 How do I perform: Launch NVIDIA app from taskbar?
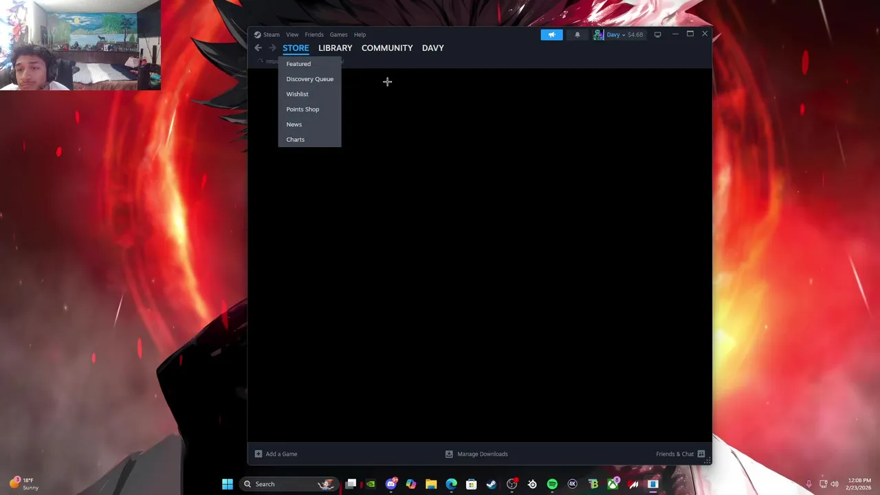click(x=371, y=484)
